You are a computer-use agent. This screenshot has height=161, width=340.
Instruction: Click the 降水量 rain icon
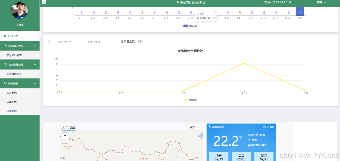point(249,135)
